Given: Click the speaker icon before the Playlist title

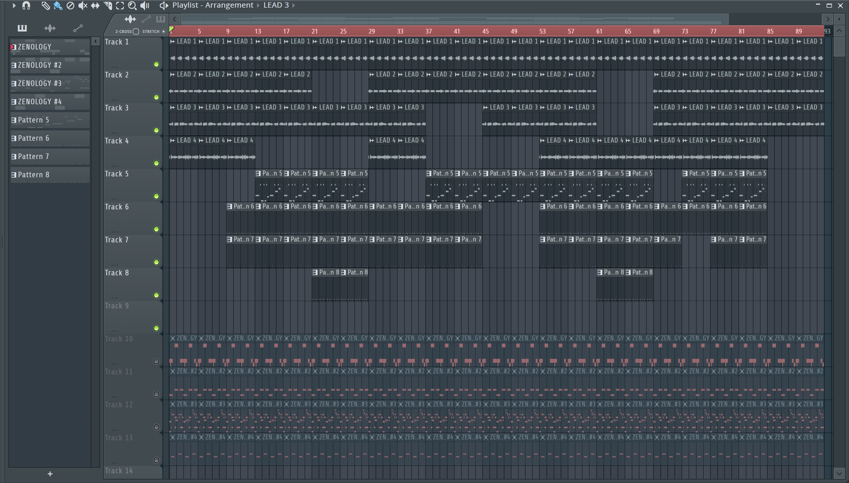Looking at the screenshot, I should coord(164,5).
